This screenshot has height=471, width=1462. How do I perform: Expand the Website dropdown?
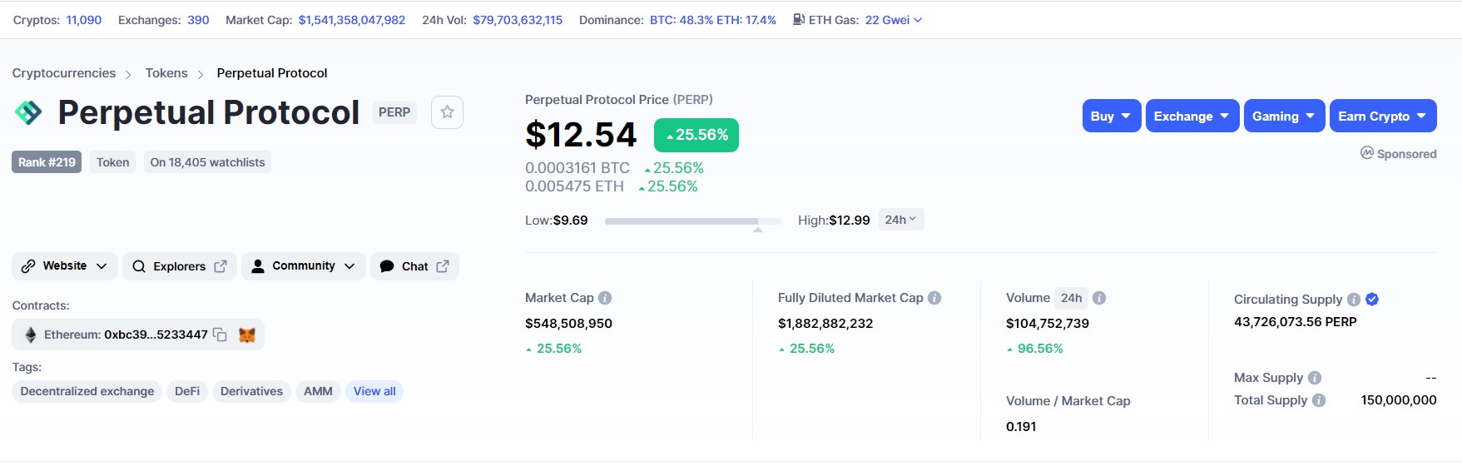pyautogui.click(x=64, y=266)
